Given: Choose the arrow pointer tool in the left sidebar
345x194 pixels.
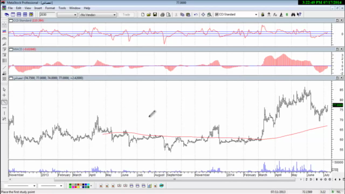Looking at the screenshot, I should [x=4, y=89].
